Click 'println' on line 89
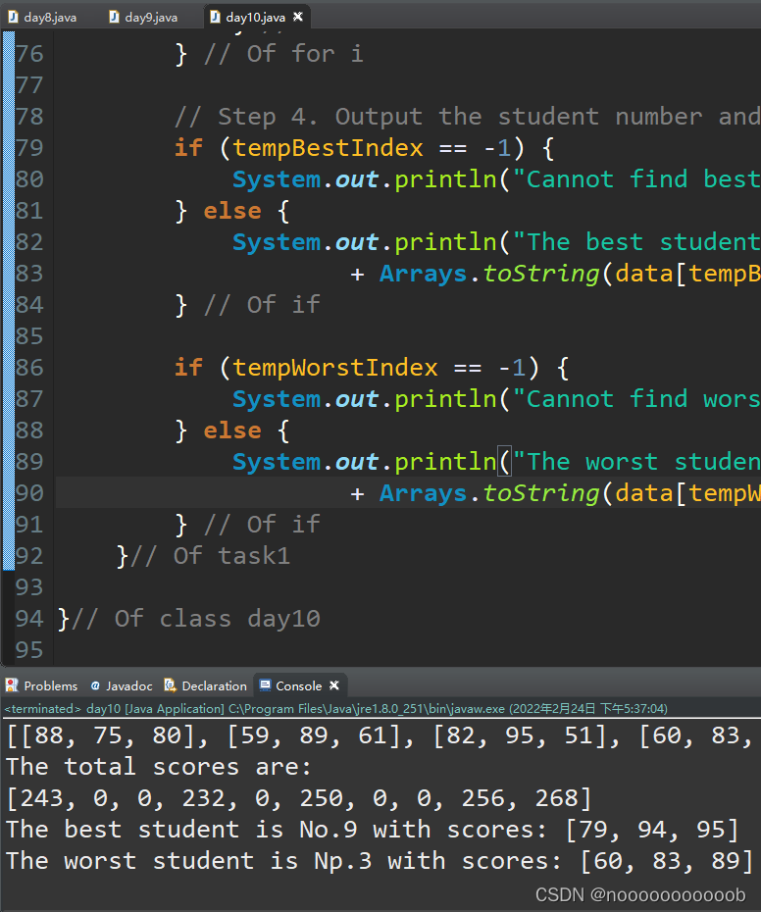The width and height of the screenshot is (761, 912). [x=445, y=463]
